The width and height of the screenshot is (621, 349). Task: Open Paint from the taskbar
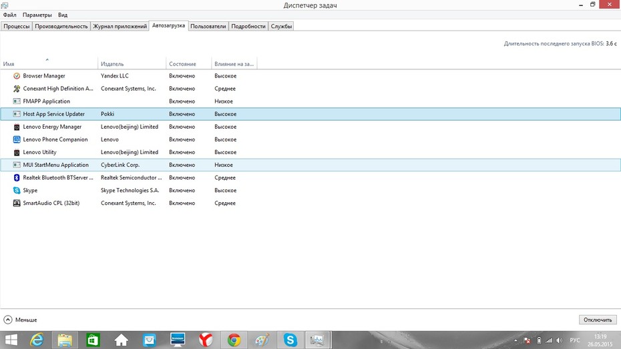pos(262,340)
